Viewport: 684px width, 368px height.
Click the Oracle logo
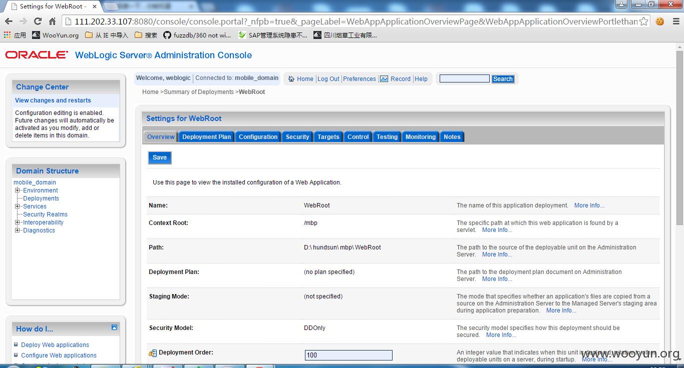point(37,55)
